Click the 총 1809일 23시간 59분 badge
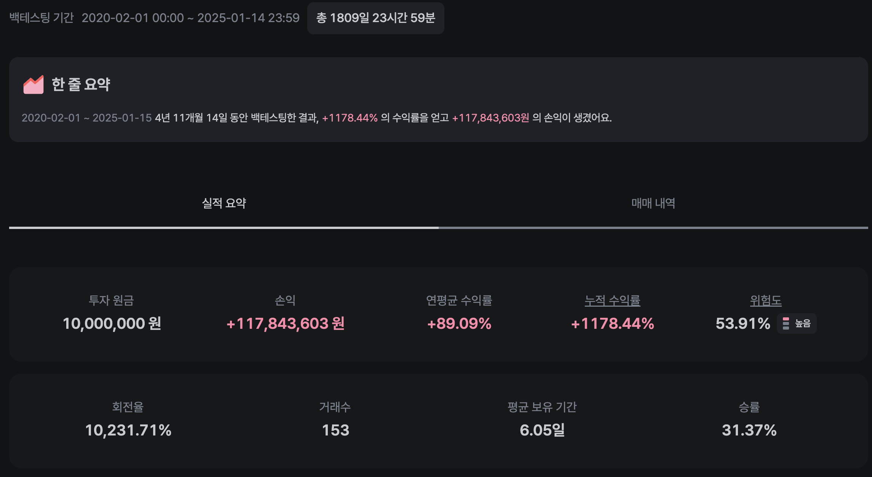The height and width of the screenshot is (477, 872). (375, 18)
